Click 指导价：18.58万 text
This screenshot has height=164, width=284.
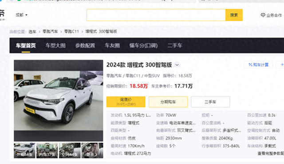(x=177, y=76)
